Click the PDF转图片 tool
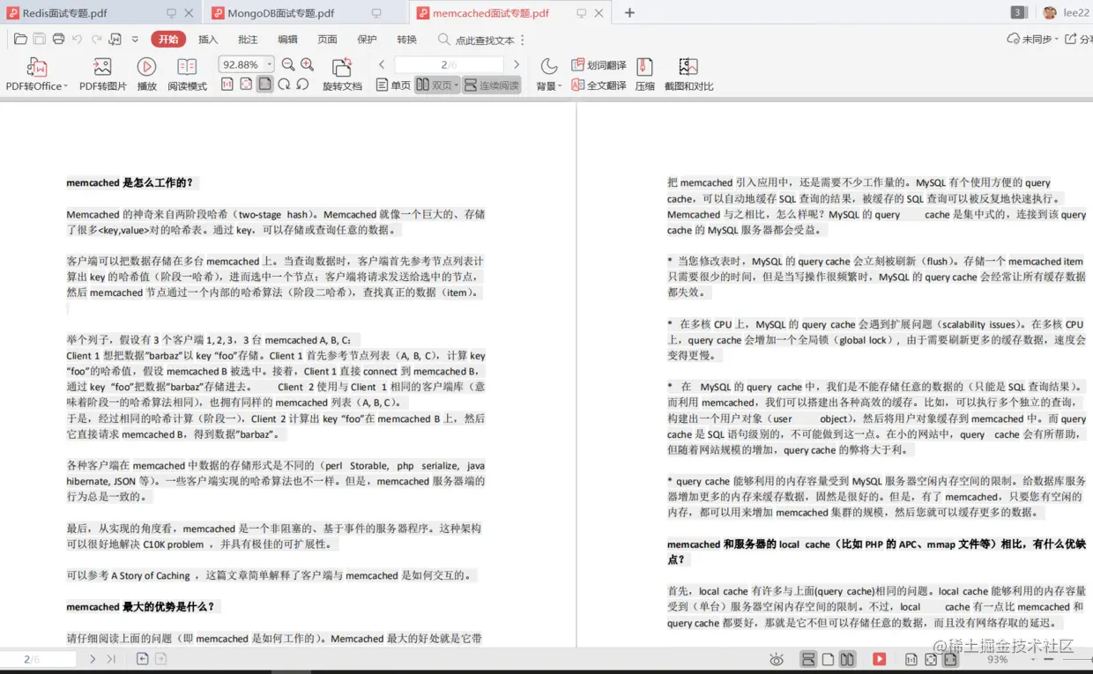The height and width of the screenshot is (674, 1093). click(x=102, y=75)
